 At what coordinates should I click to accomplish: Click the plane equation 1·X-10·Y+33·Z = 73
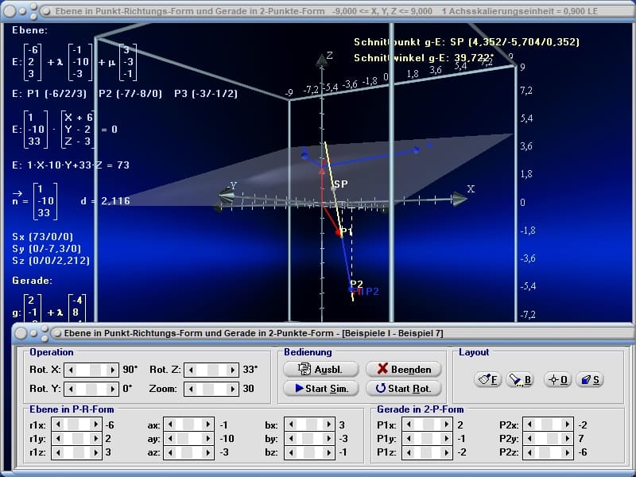click(71, 165)
